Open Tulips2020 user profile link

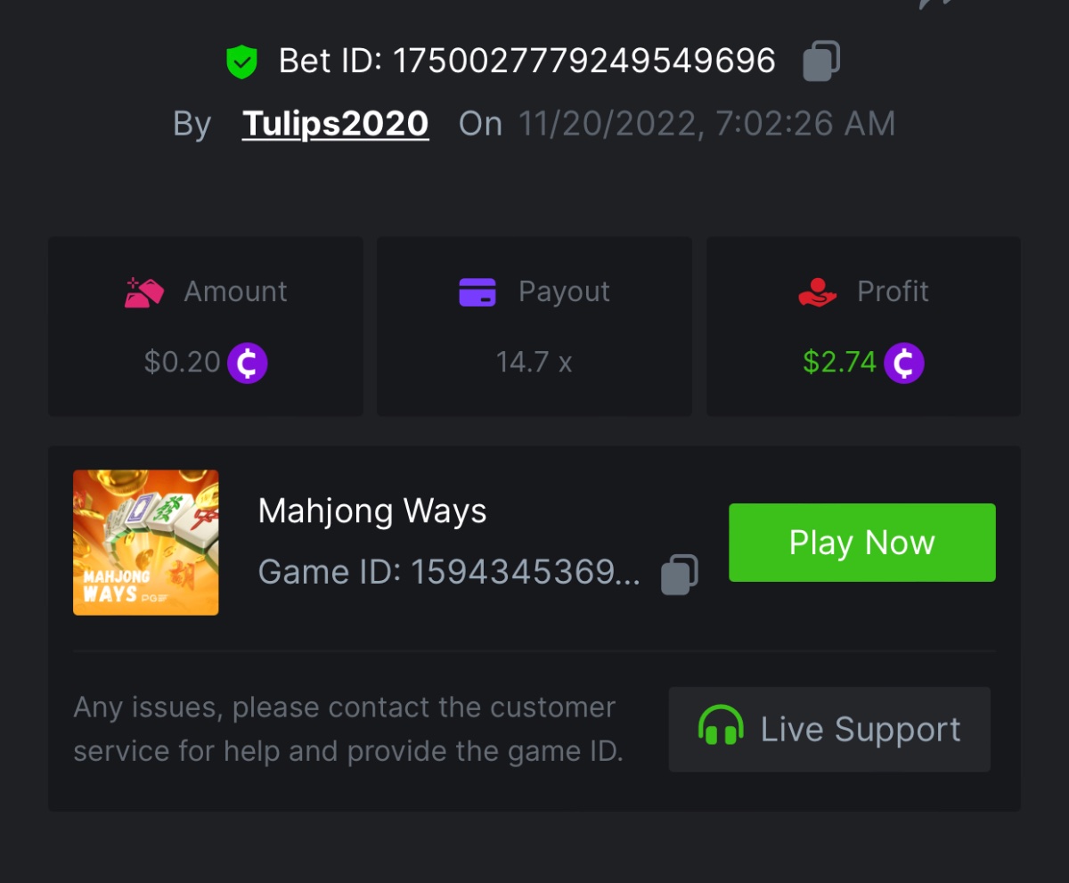335,124
